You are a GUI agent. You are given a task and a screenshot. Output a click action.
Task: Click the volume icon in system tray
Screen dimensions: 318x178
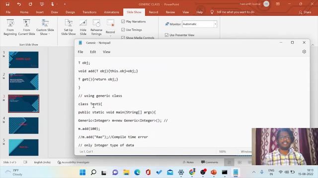287,172
